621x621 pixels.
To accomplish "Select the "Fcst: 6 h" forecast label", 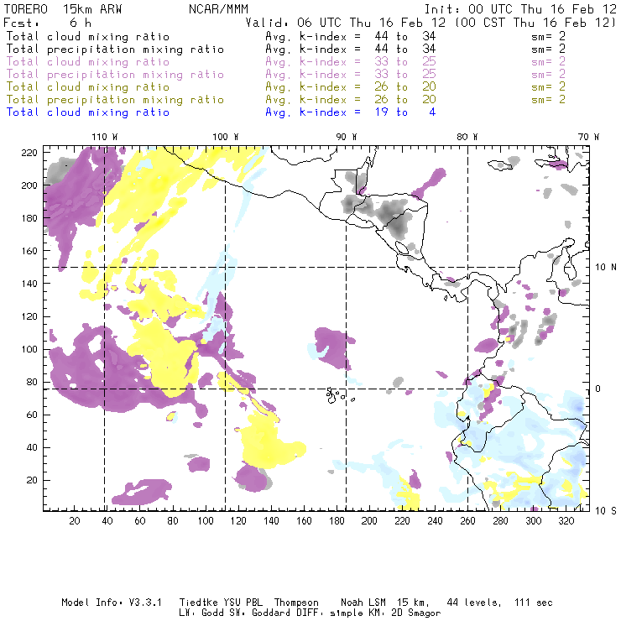I will pos(47,23).
